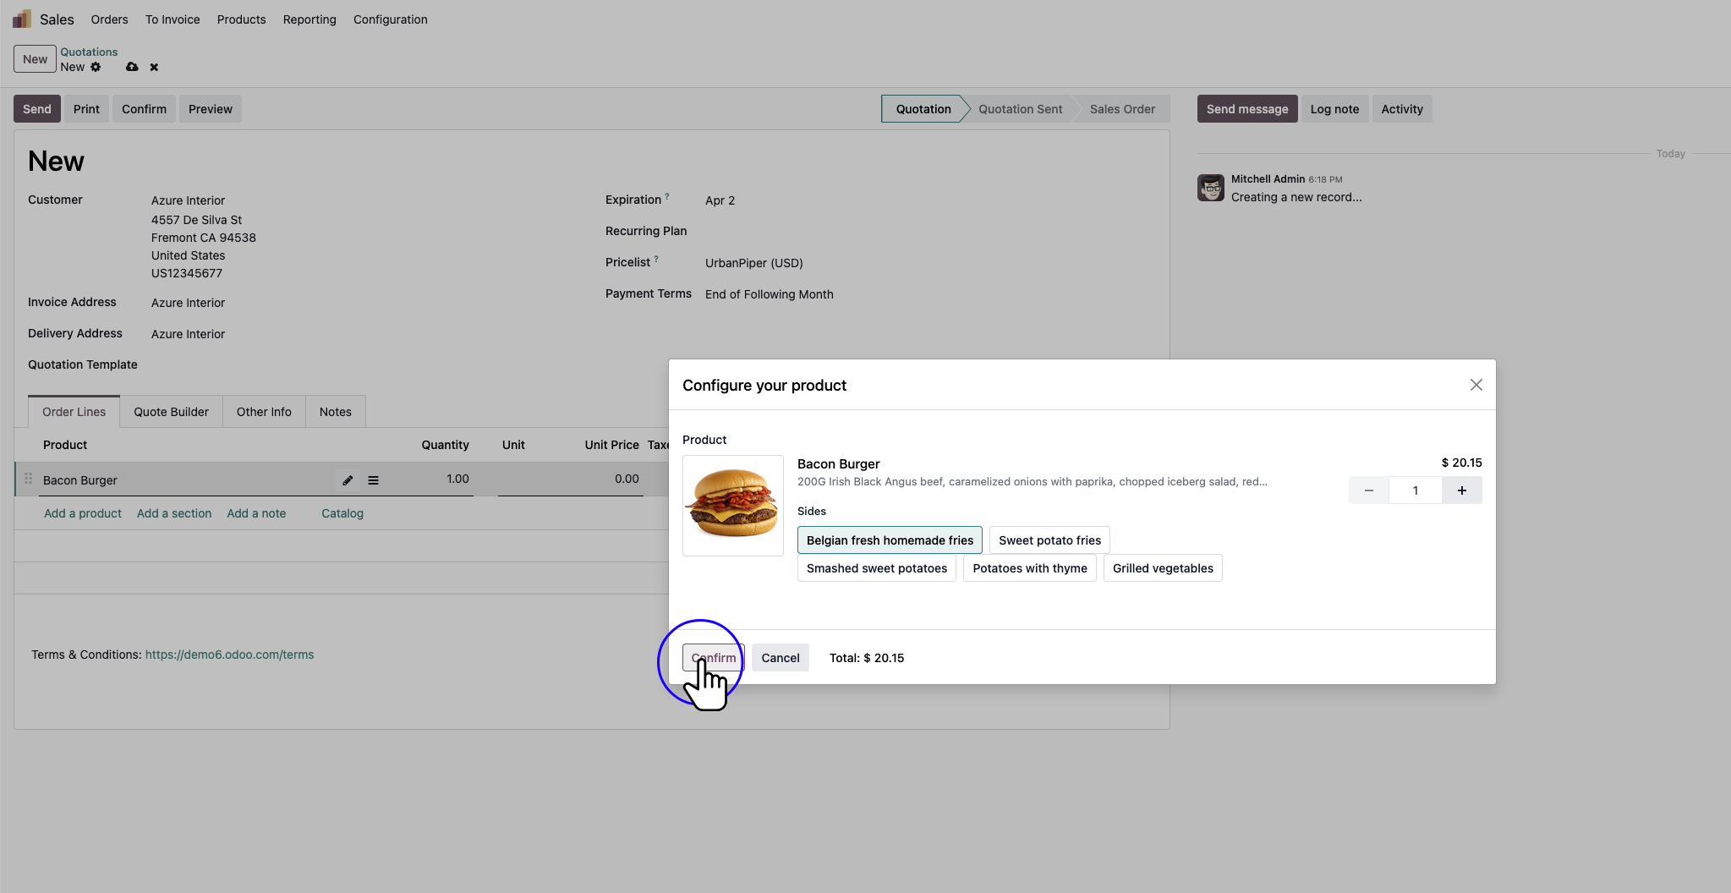
Task: Edit Bacon Burger line with the pencil icon
Action: (347, 479)
